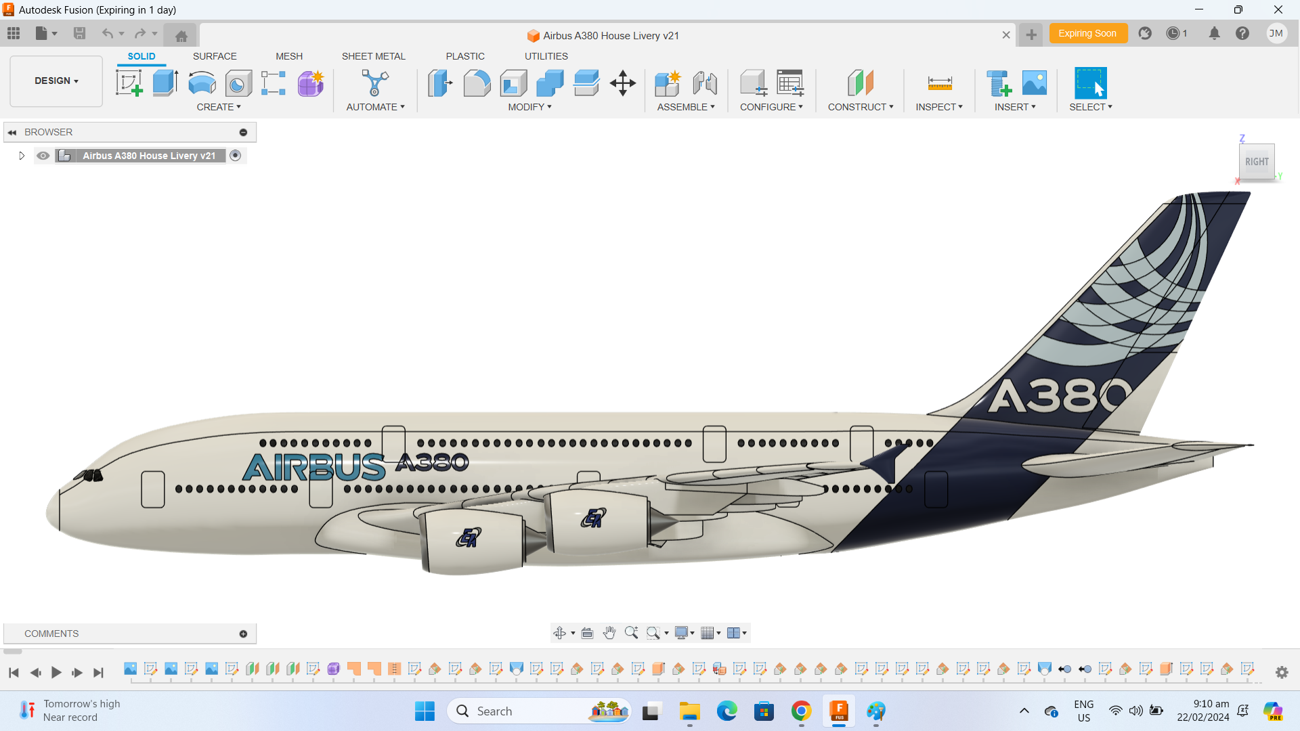This screenshot has height=731, width=1300.
Task: Open the Create Form tool
Action: [x=310, y=83]
